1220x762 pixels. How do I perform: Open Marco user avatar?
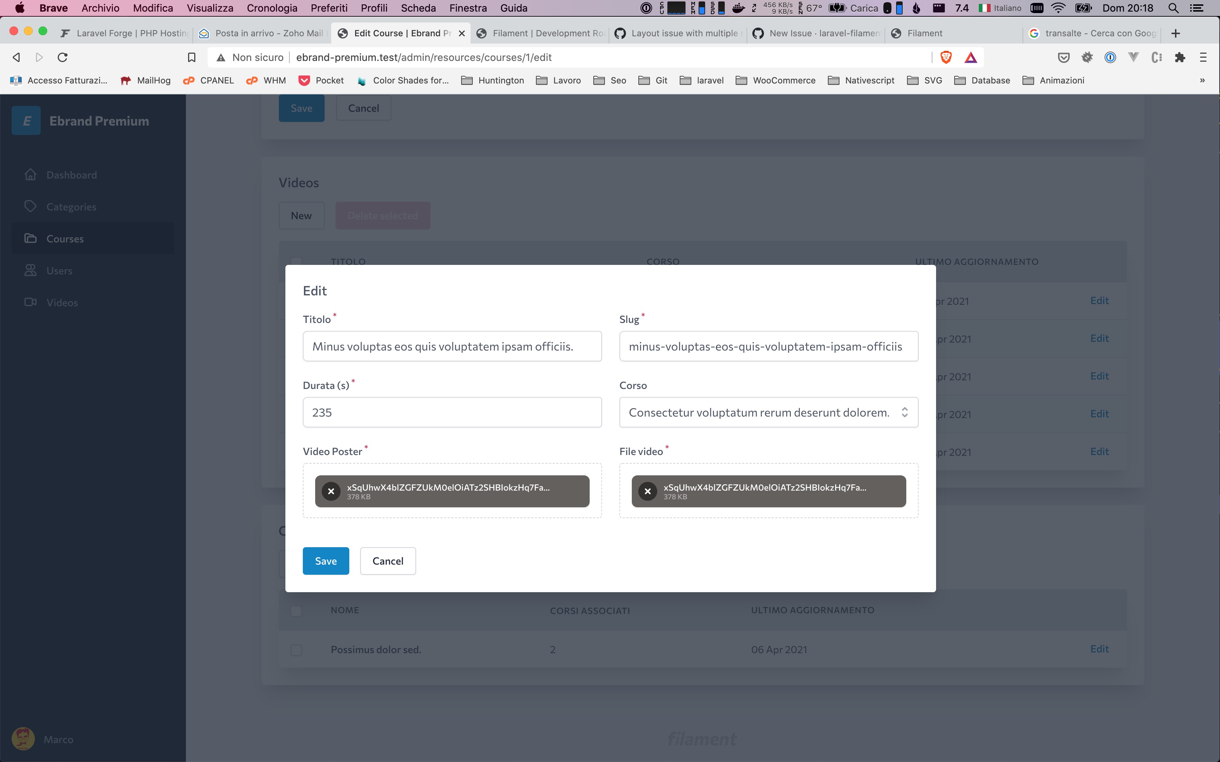pyautogui.click(x=23, y=739)
